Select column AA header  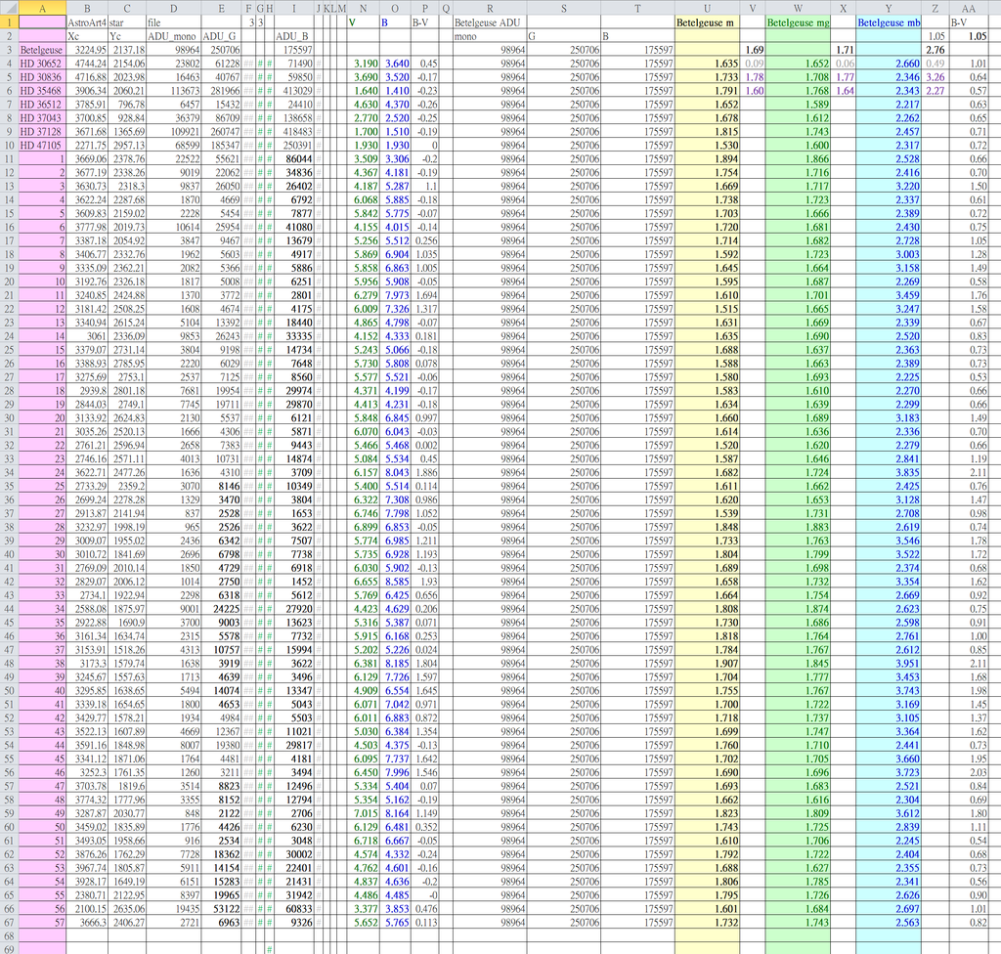coord(969,8)
